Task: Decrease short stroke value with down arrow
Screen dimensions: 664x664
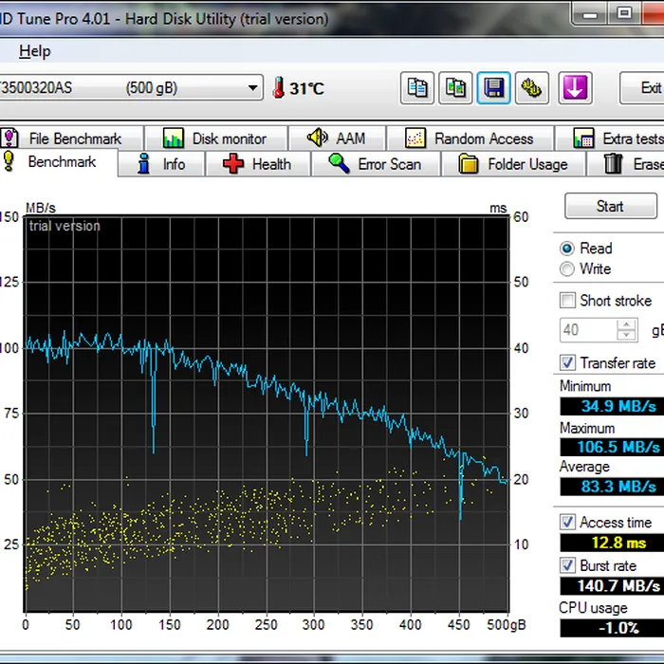Action: coord(626,335)
